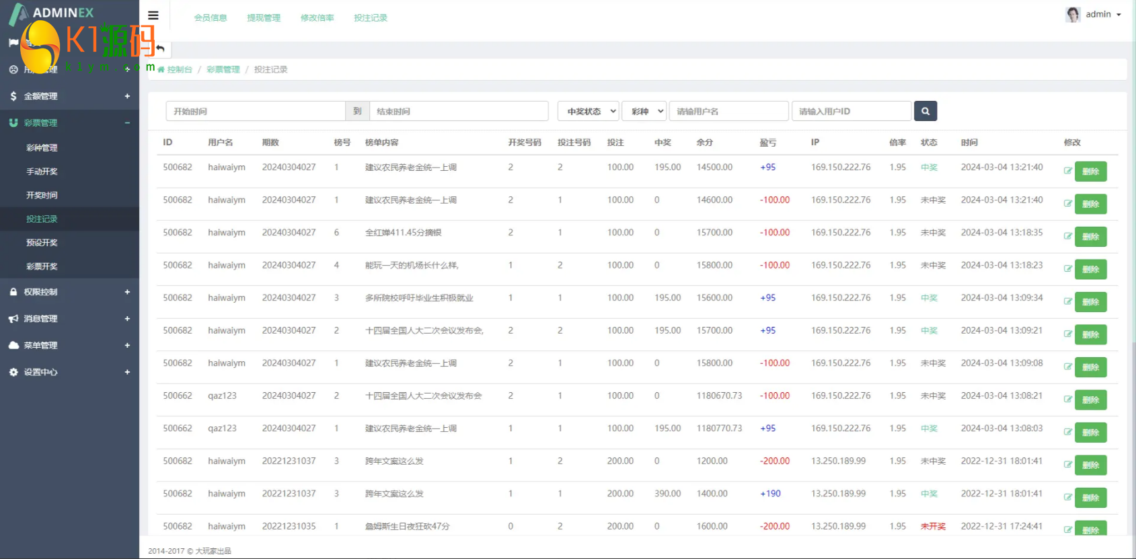Click the edit icon for the 13:18:35 record
Screen dimensions: 1136x559
1067,236
